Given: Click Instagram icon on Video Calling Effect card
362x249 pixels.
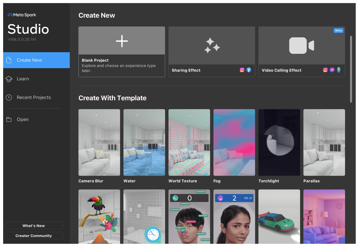Looking at the screenshot, I should pyautogui.click(x=325, y=70).
